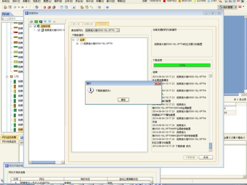Click the green list icon in sync toolbar
247x185 pixels.
[x=36, y=22]
